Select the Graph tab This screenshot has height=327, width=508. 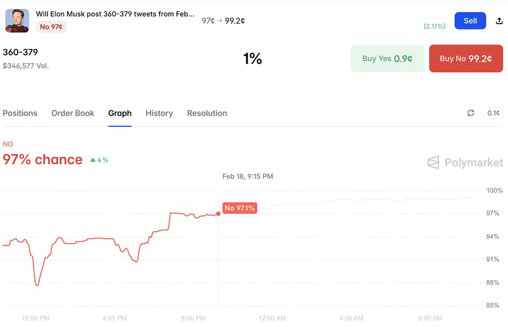[120, 113]
